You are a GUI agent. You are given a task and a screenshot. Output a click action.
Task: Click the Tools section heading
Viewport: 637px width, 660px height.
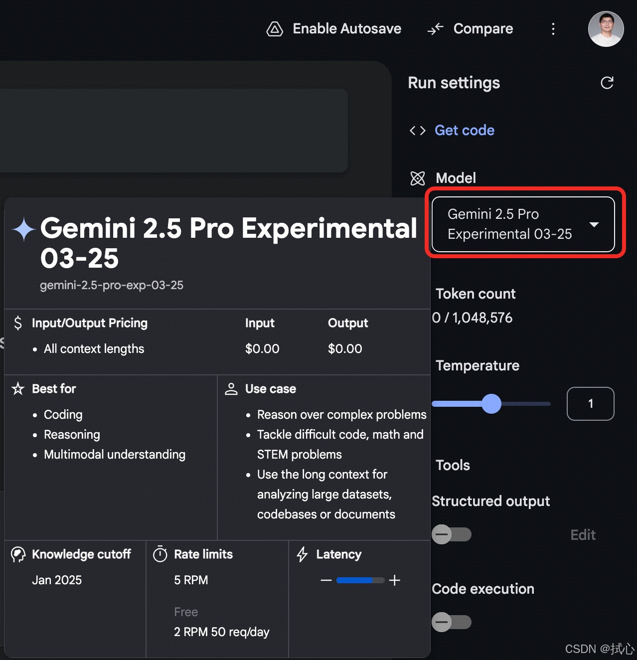453,465
